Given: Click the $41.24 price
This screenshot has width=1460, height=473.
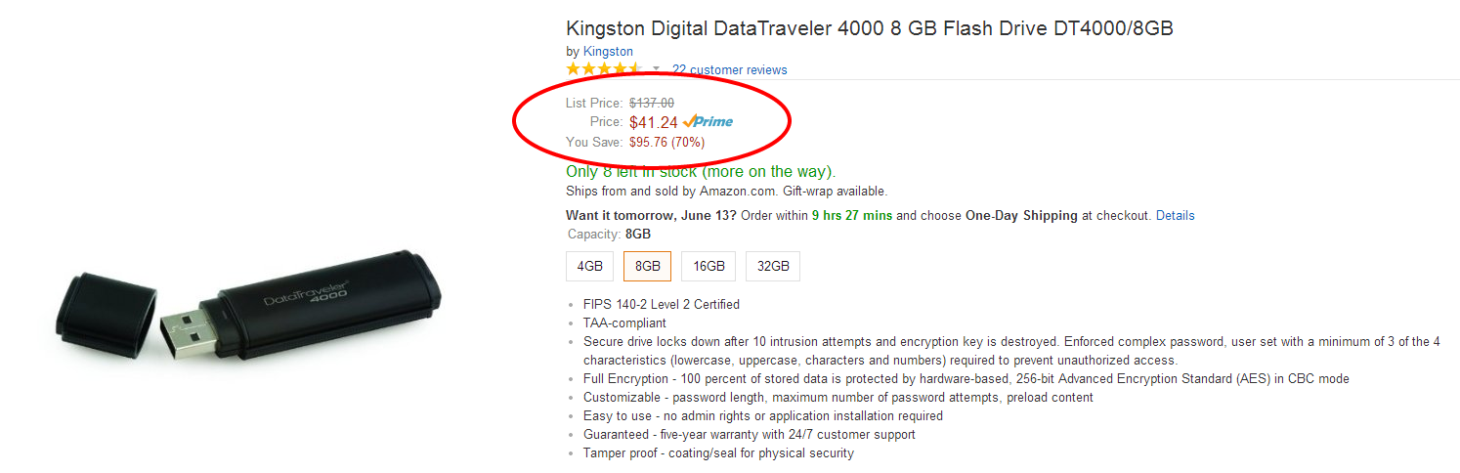Looking at the screenshot, I should point(654,122).
